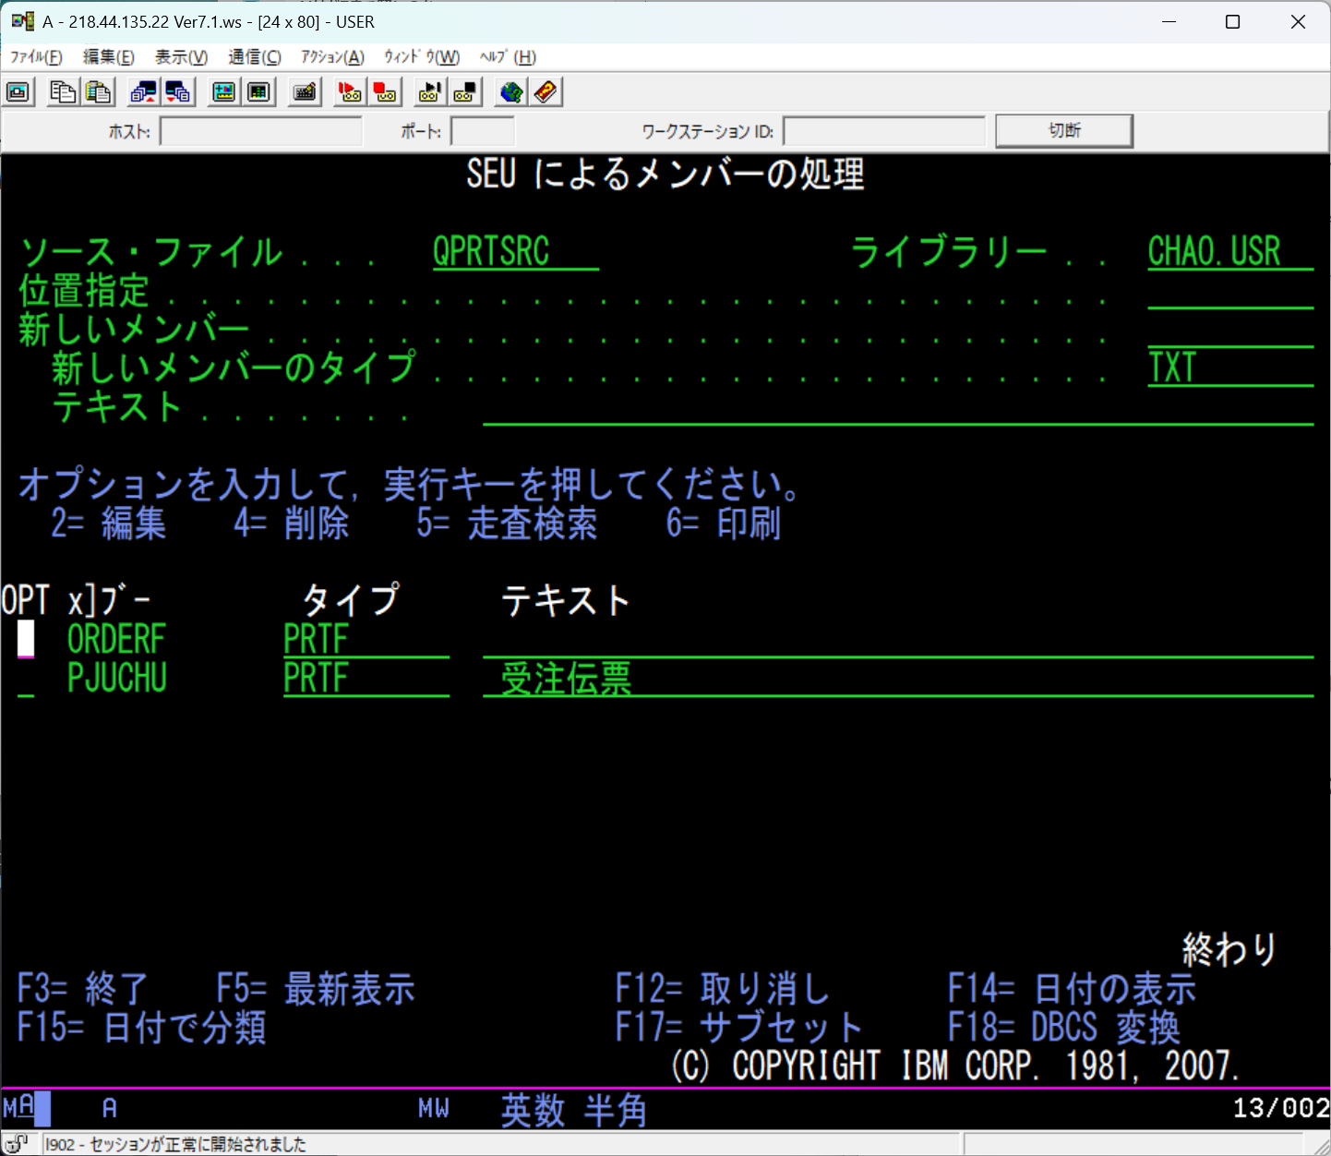Click the CHAO.USR library field
The image size is (1331, 1156).
(x=1230, y=251)
